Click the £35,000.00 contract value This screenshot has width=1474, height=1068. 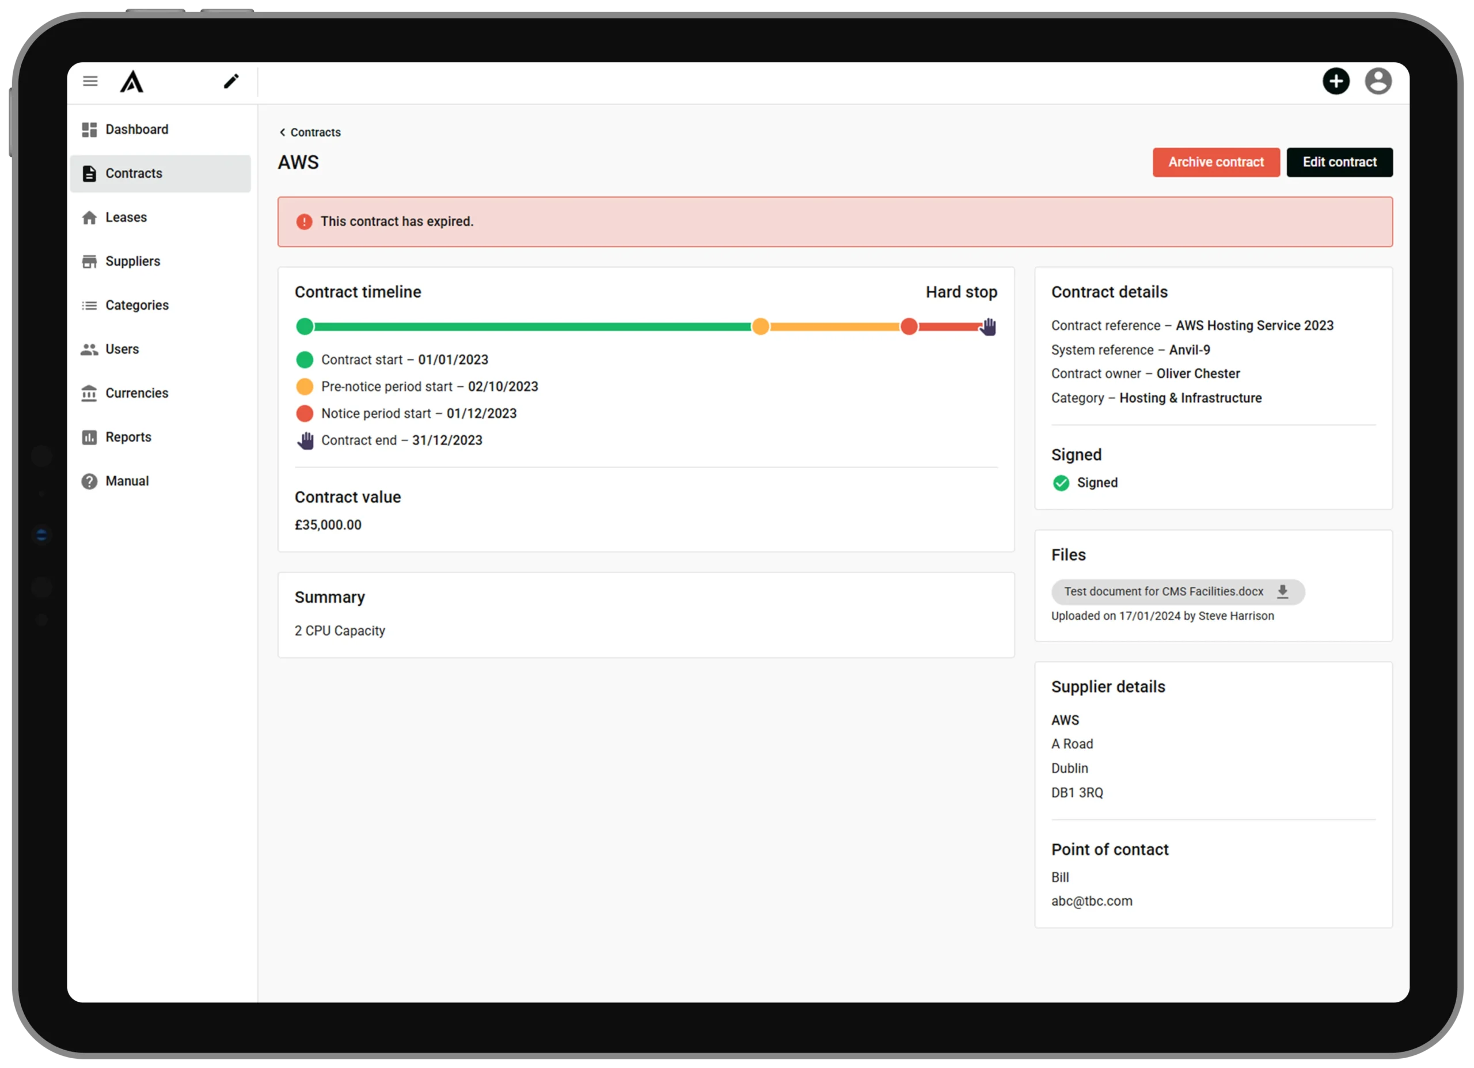coord(328,525)
